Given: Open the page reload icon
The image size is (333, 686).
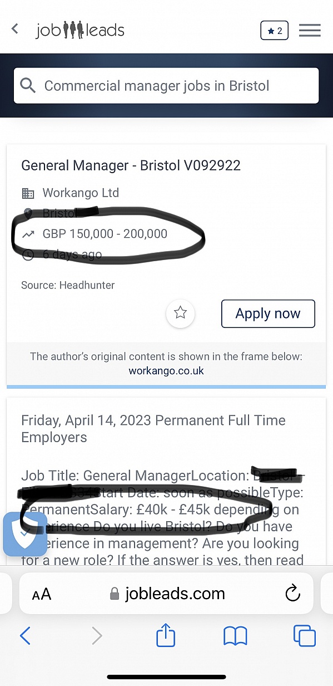Looking at the screenshot, I should [x=293, y=594].
